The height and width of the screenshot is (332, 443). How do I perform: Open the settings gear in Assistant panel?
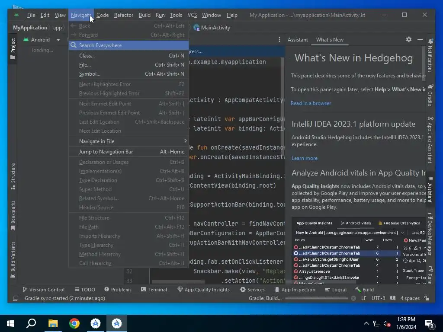tap(408, 39)
